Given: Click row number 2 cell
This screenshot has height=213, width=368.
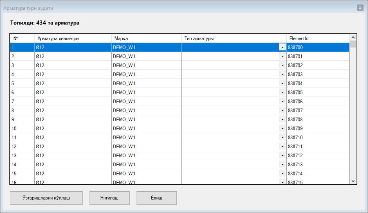Looking at the screenshot, I should tap(22, 57).
